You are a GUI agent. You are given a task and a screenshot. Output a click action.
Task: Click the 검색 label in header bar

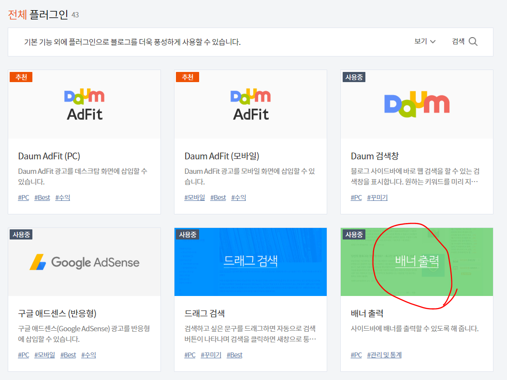pos(458,42)
